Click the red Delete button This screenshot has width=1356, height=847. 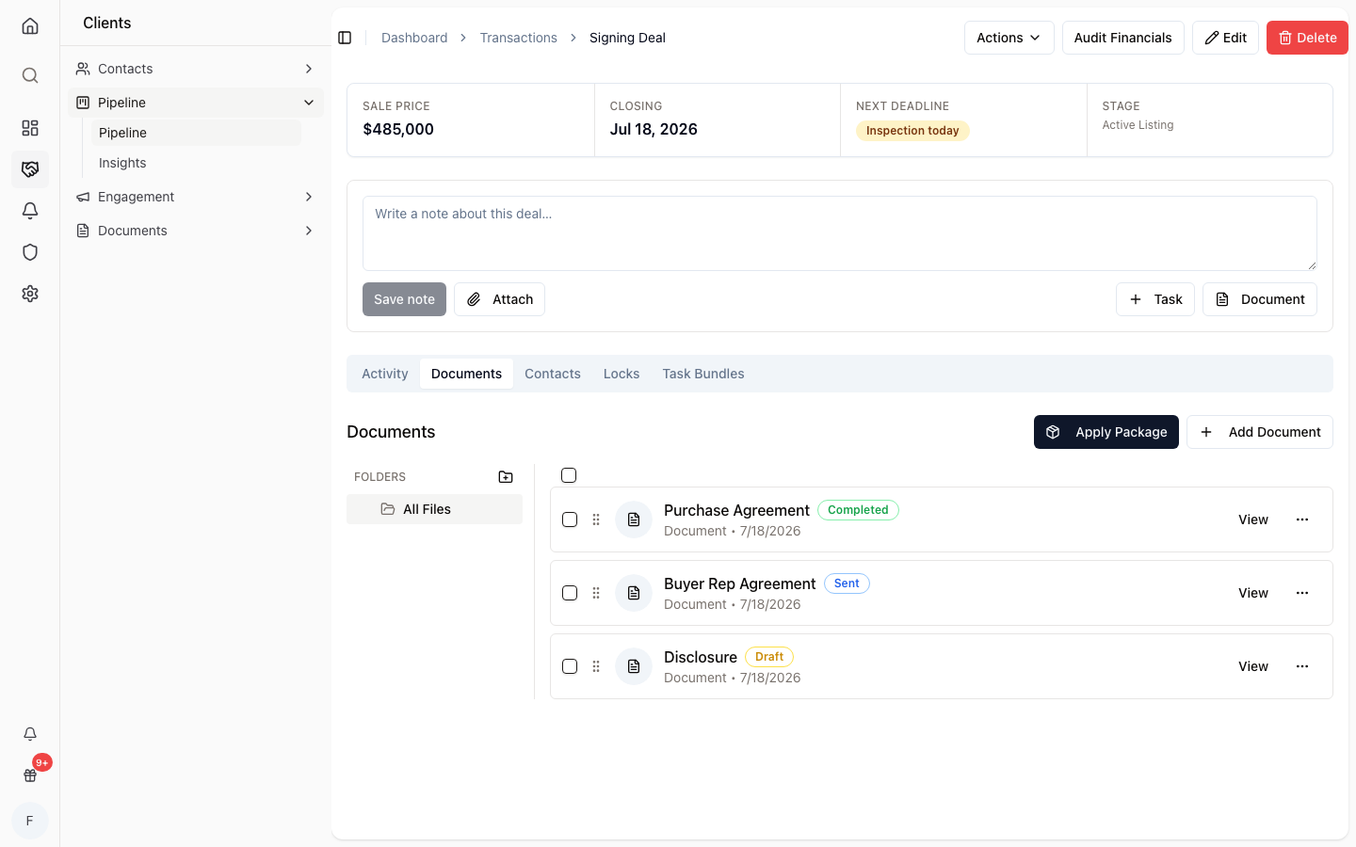tap(1307, 38)
